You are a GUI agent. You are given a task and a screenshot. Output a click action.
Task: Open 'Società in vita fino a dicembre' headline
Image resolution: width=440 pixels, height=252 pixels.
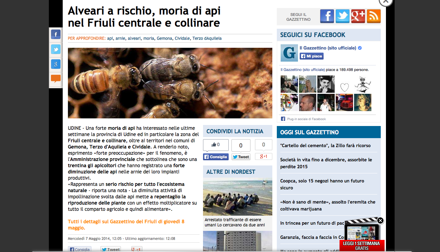point(326,163)
